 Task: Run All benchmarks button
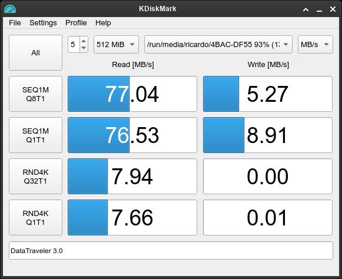click(35, 53)
